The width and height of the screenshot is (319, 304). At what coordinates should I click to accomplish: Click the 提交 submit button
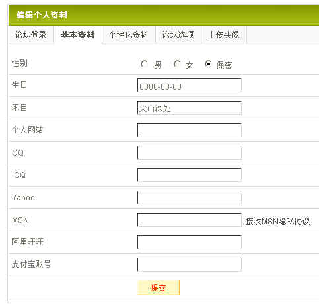[159, 288]
